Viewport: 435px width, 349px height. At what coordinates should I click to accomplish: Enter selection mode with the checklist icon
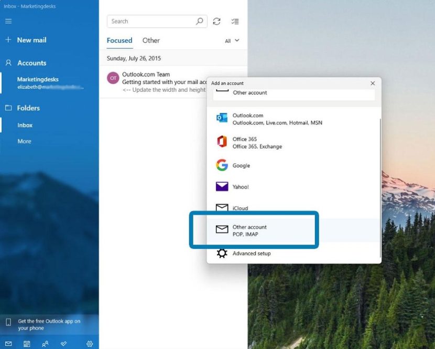pyautogui.click(x=235, y=21)
